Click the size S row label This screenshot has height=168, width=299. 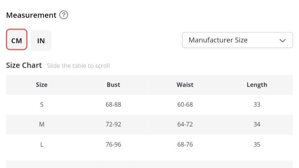(41, 105)
